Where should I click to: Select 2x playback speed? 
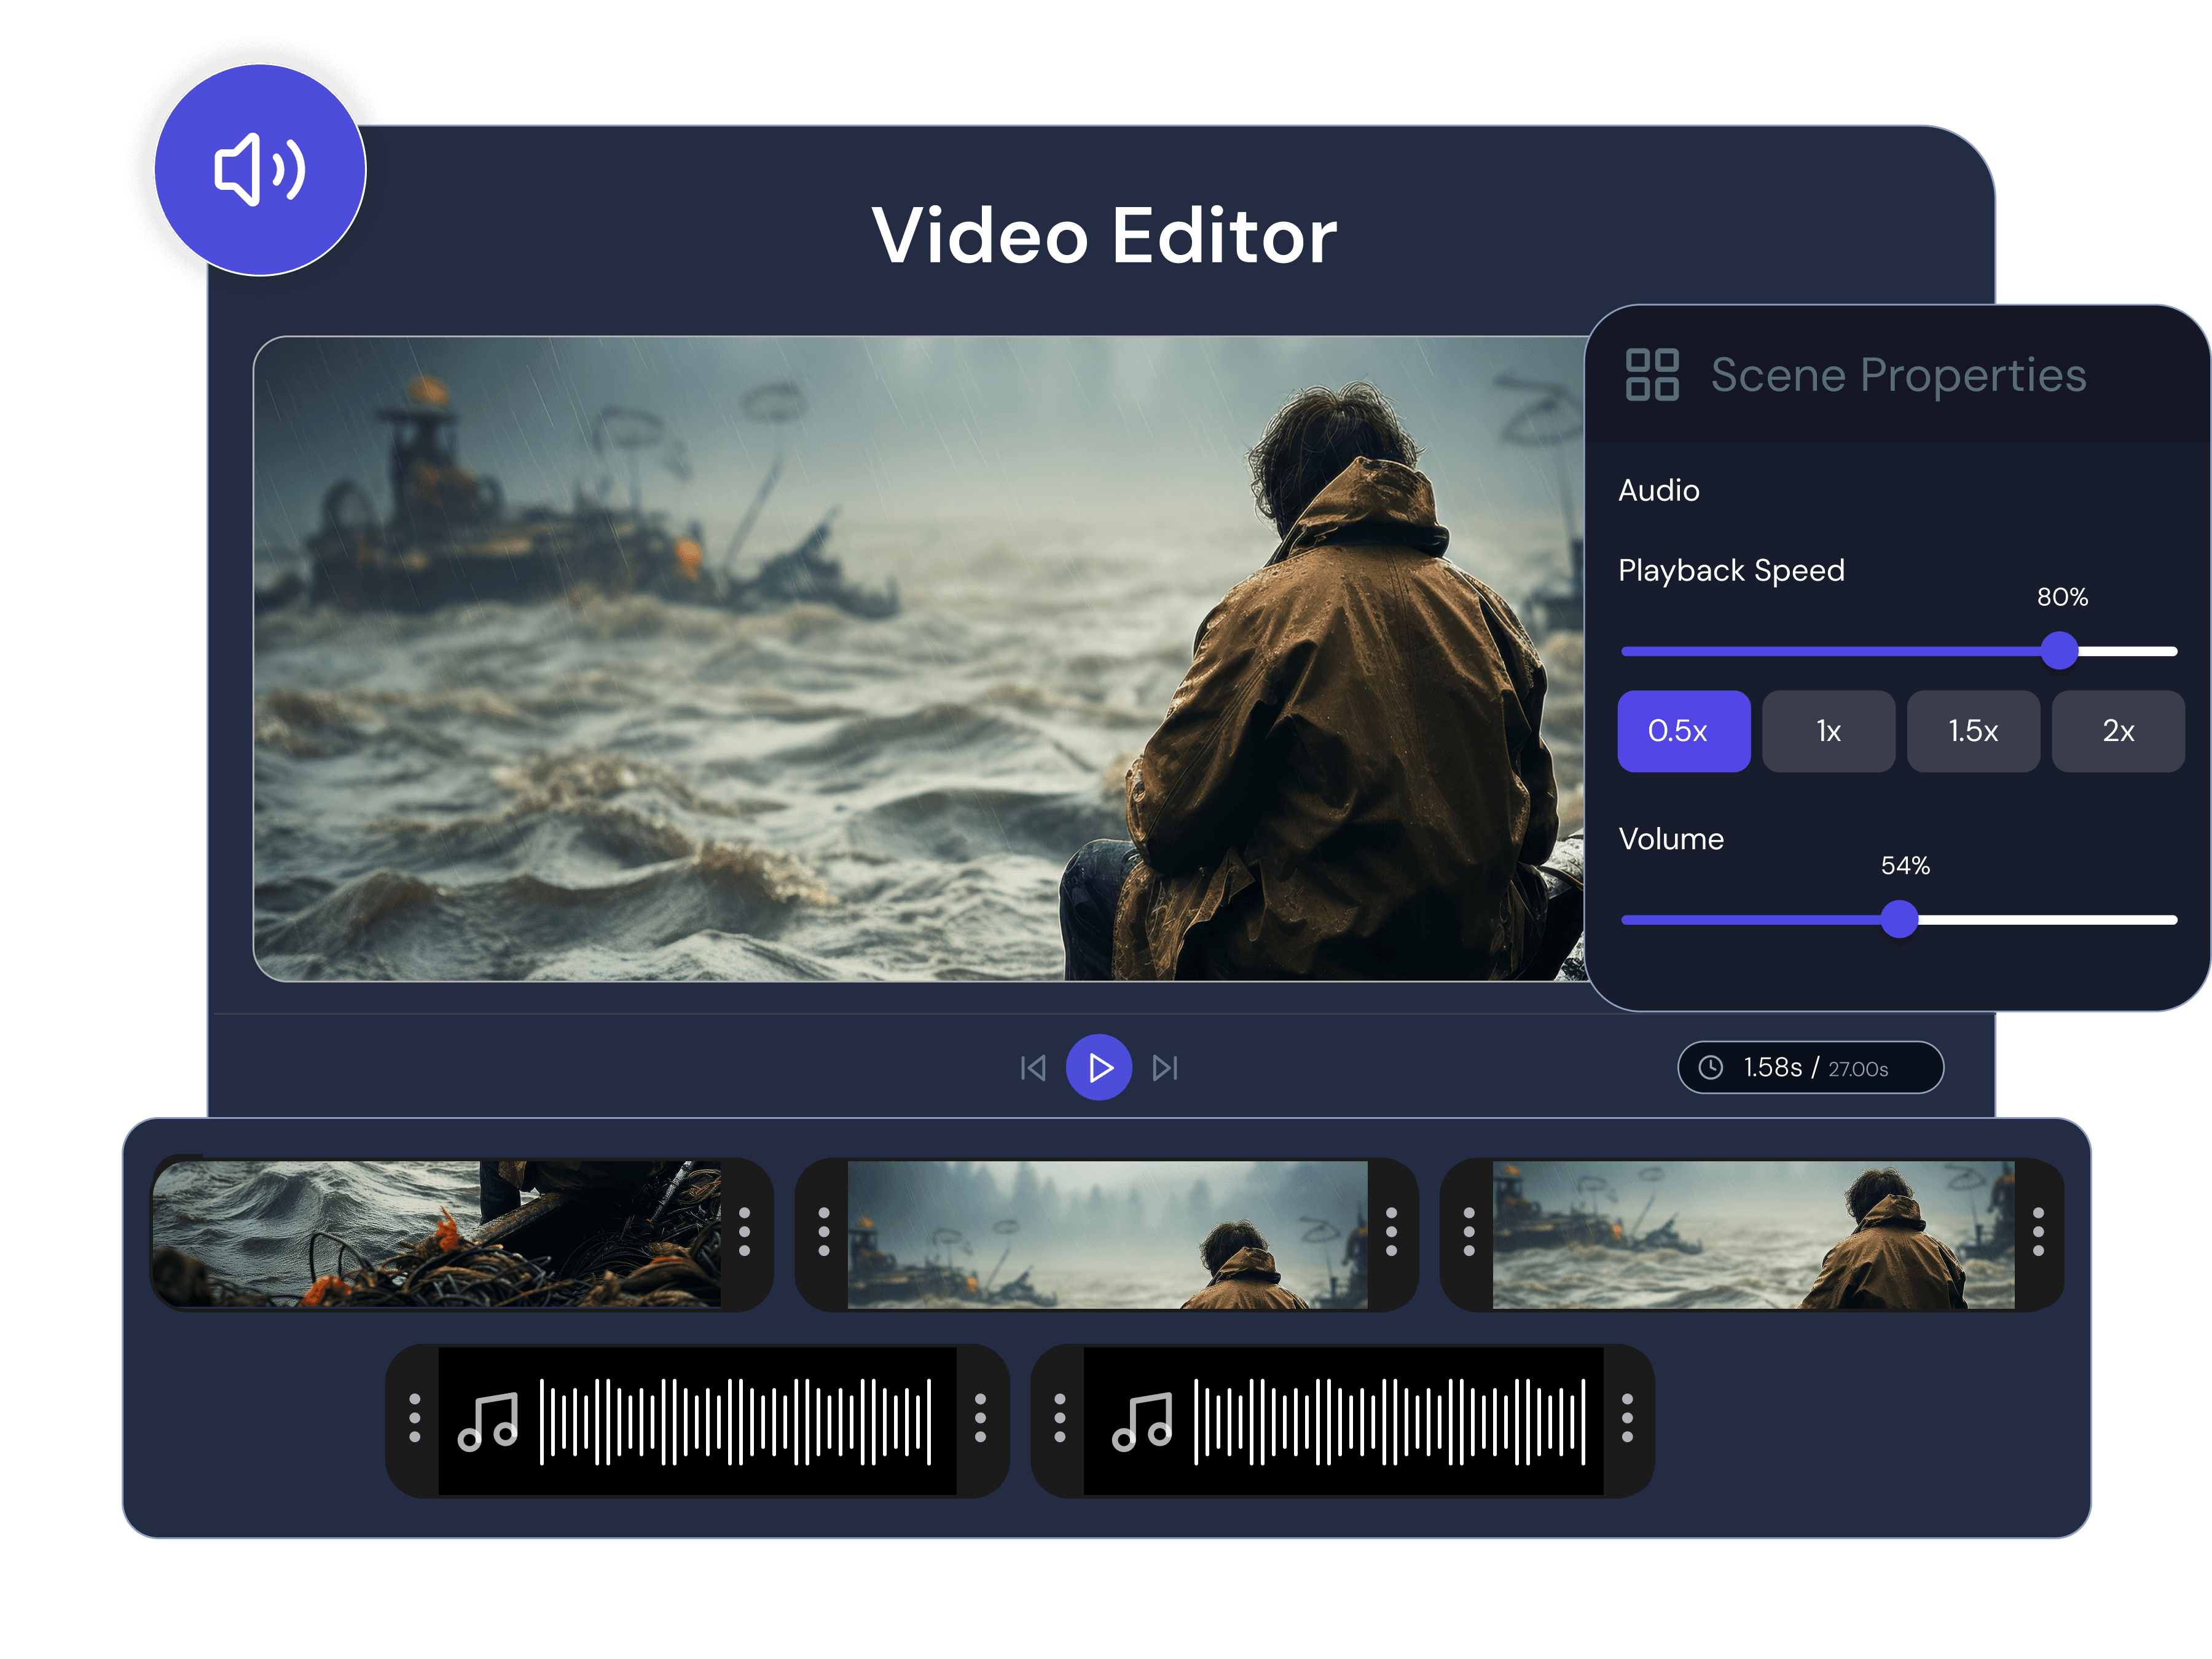coord(2118,731)
